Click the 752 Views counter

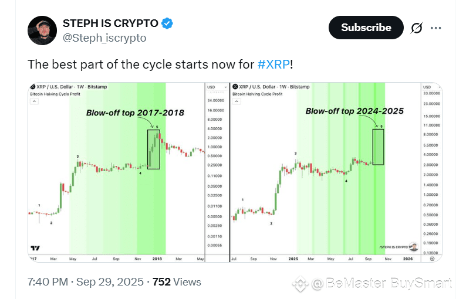(177, 282)
